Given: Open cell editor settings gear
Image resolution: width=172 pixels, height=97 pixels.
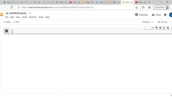Looking at the screenshot, I should [x=160, y=27].
